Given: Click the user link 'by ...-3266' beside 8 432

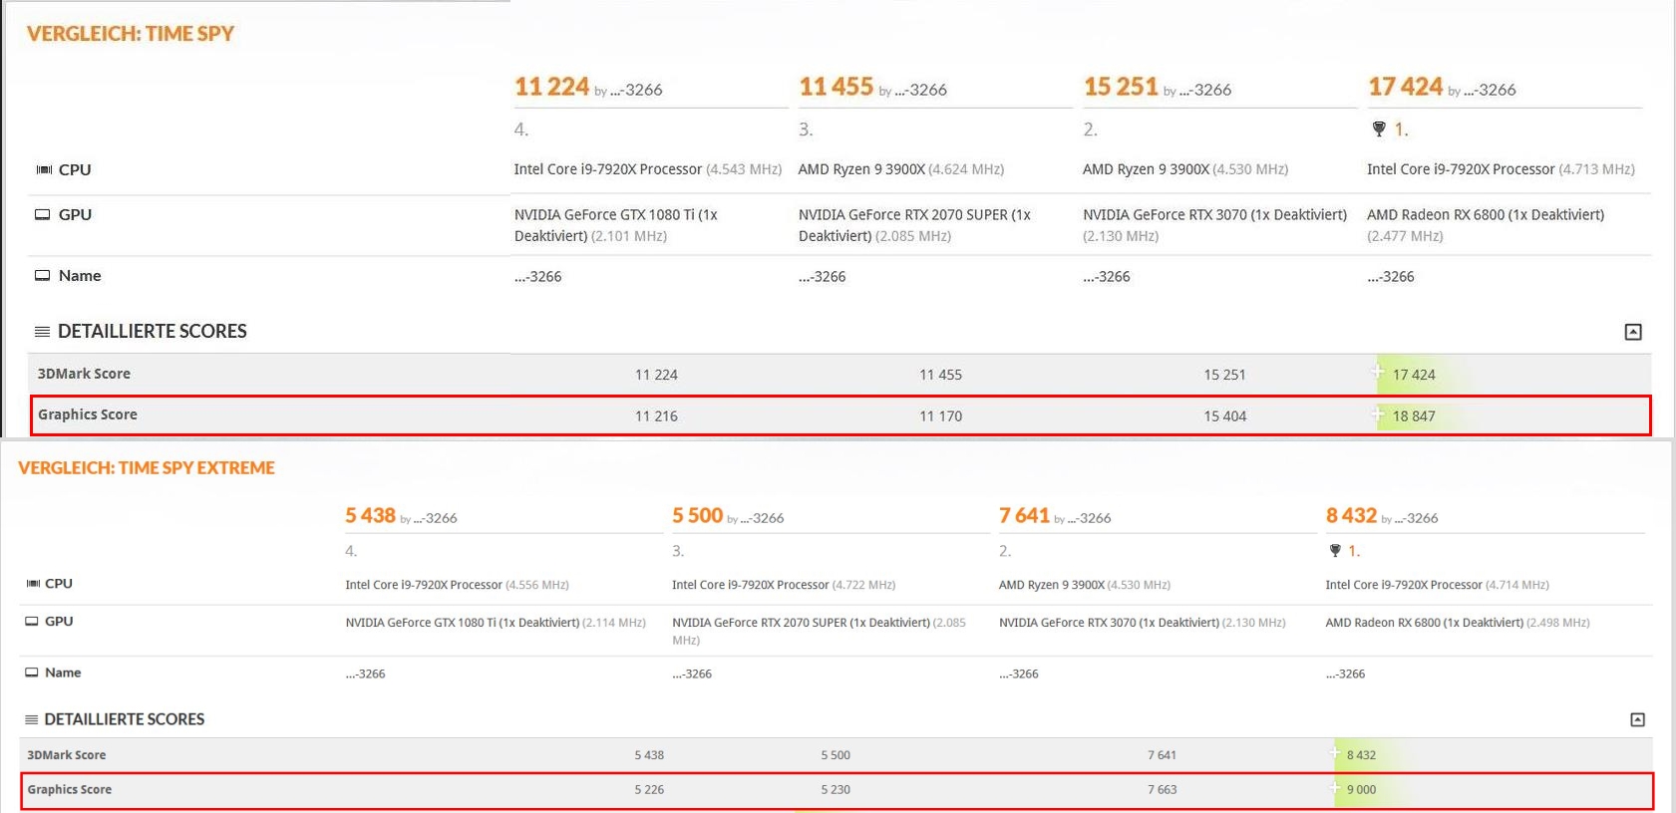Looking at the screenshot, I should [1409, 518].
